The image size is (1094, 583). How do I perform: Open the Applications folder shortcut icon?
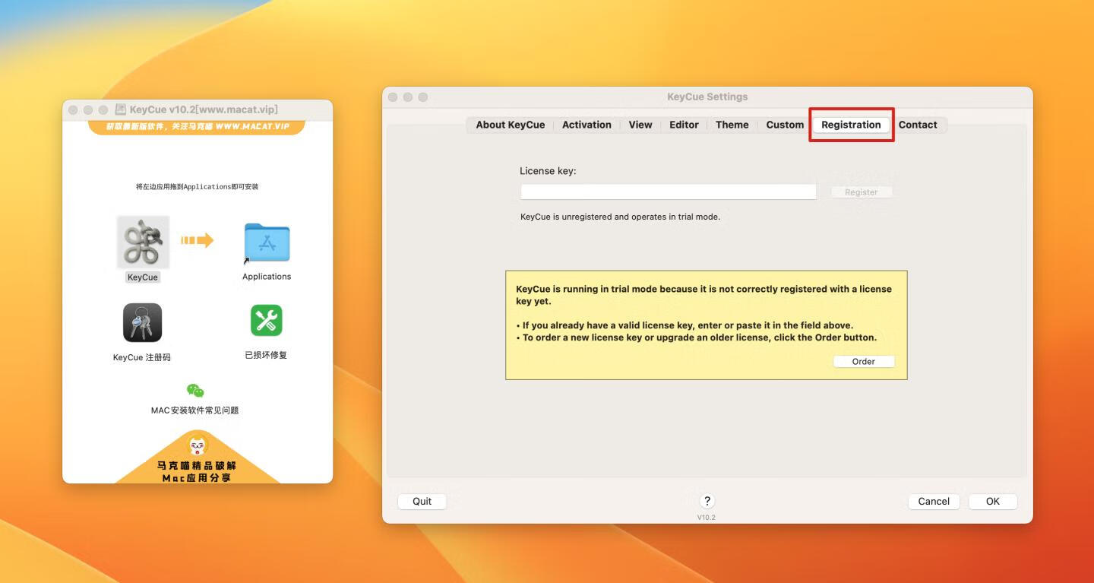267,243
